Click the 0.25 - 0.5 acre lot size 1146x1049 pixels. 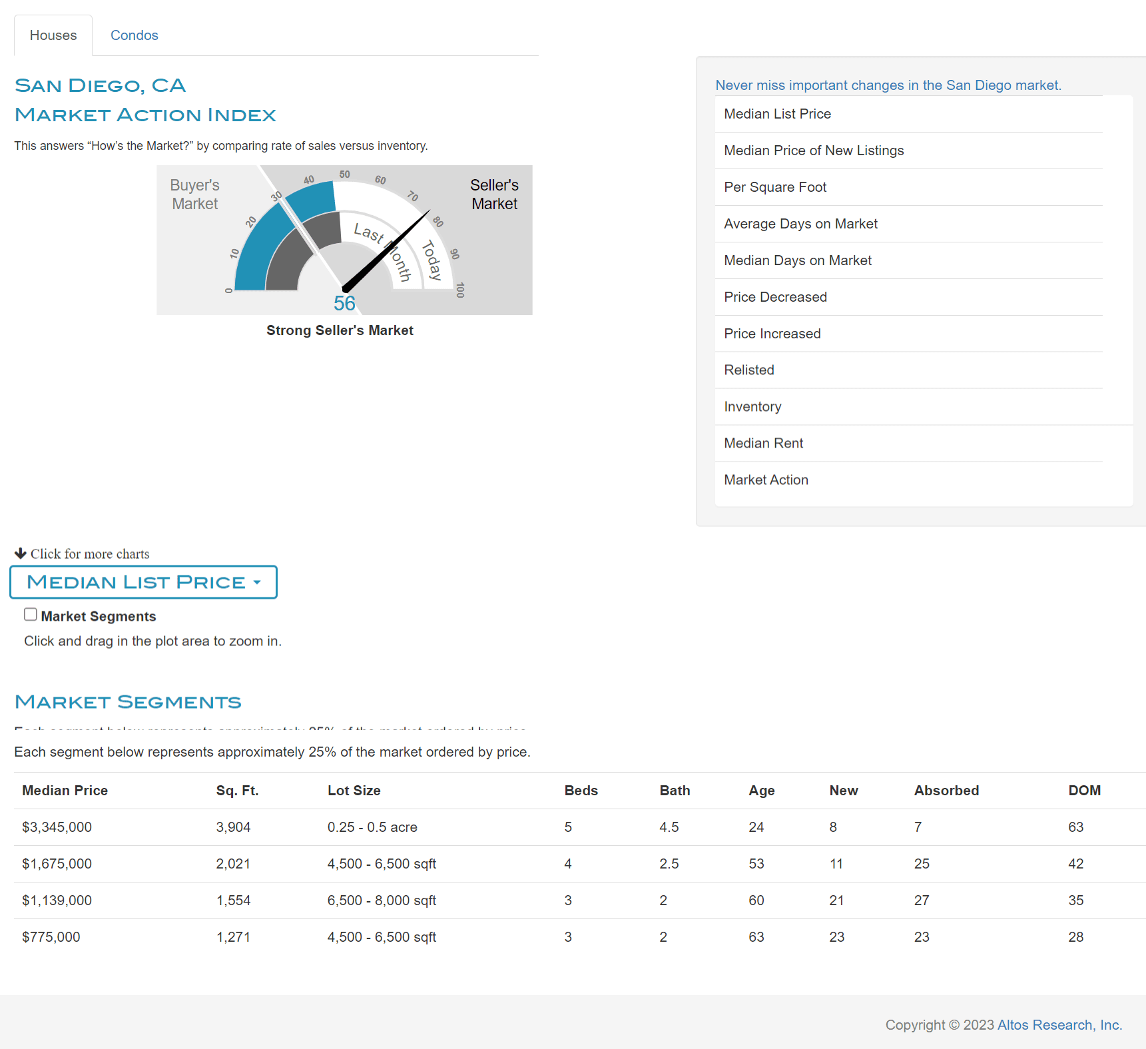(x=372, y=827)
